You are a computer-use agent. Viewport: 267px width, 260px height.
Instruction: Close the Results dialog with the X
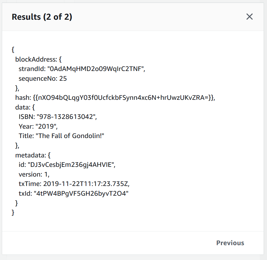coord(249,17)
